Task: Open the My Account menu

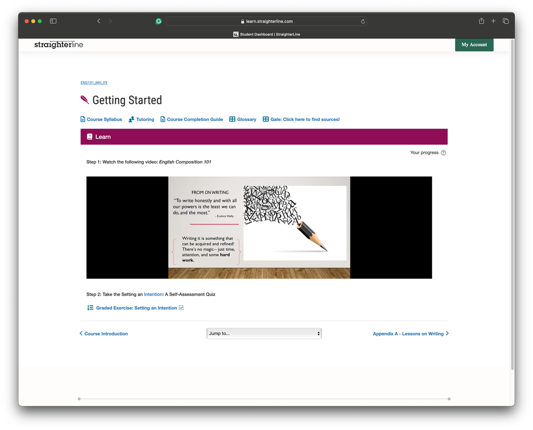Action: click(x=474, y=44)
